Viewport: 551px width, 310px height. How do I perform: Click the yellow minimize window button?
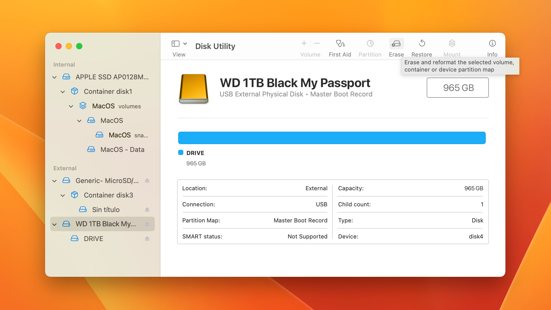(69, 46)
